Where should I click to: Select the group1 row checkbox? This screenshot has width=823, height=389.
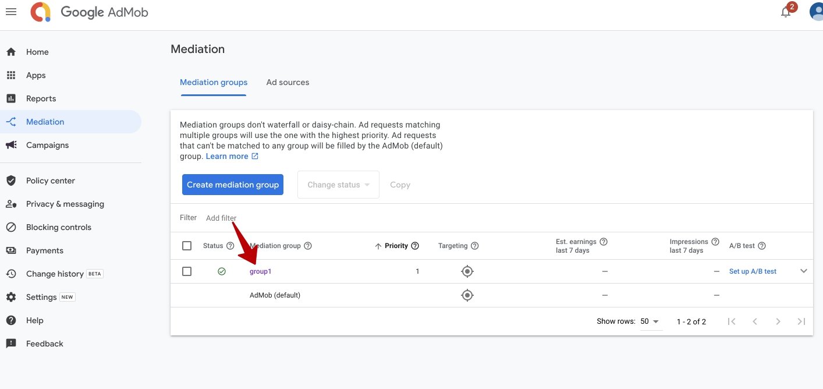[187, 271]
